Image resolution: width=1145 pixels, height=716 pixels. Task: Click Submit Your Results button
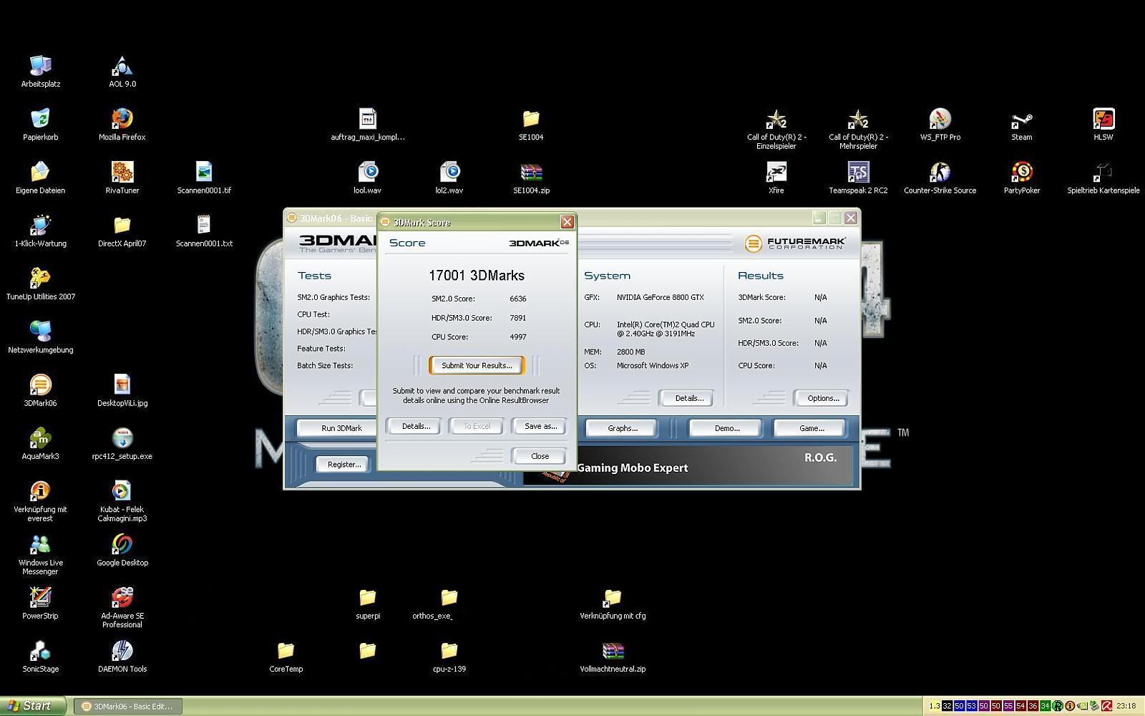pyautogui.click(x=477, y=365)
